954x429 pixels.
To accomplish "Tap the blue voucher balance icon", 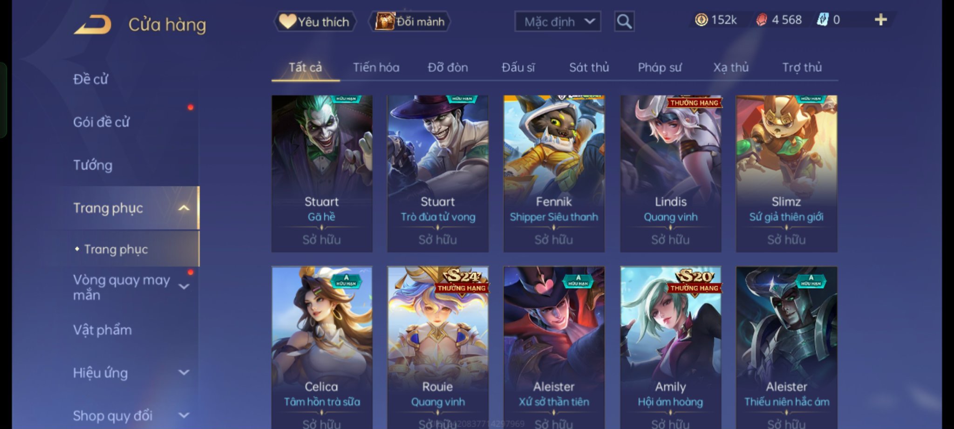I will (823, 20).
